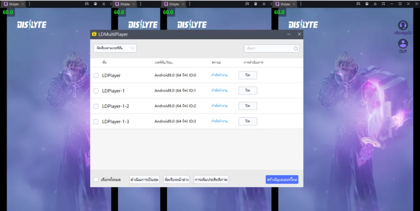Click ชื่อ name column header
Screen dimensions: 420x211
105,62
